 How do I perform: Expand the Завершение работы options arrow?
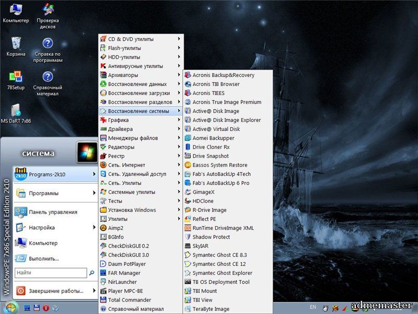(x=94, y=290)
